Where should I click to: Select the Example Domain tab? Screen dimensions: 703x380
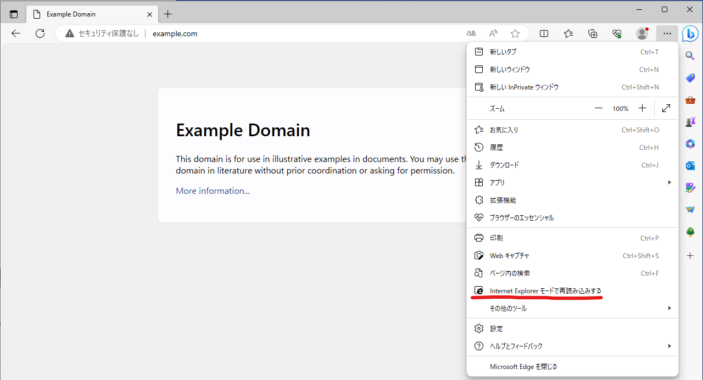(92, 14)
